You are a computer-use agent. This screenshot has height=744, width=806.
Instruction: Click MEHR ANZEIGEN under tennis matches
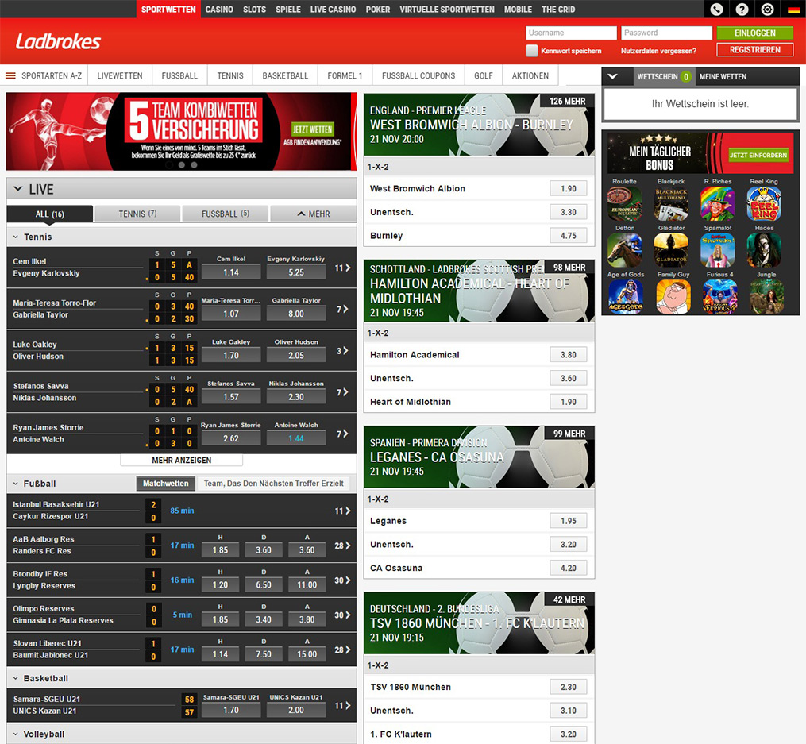point(182,460)
